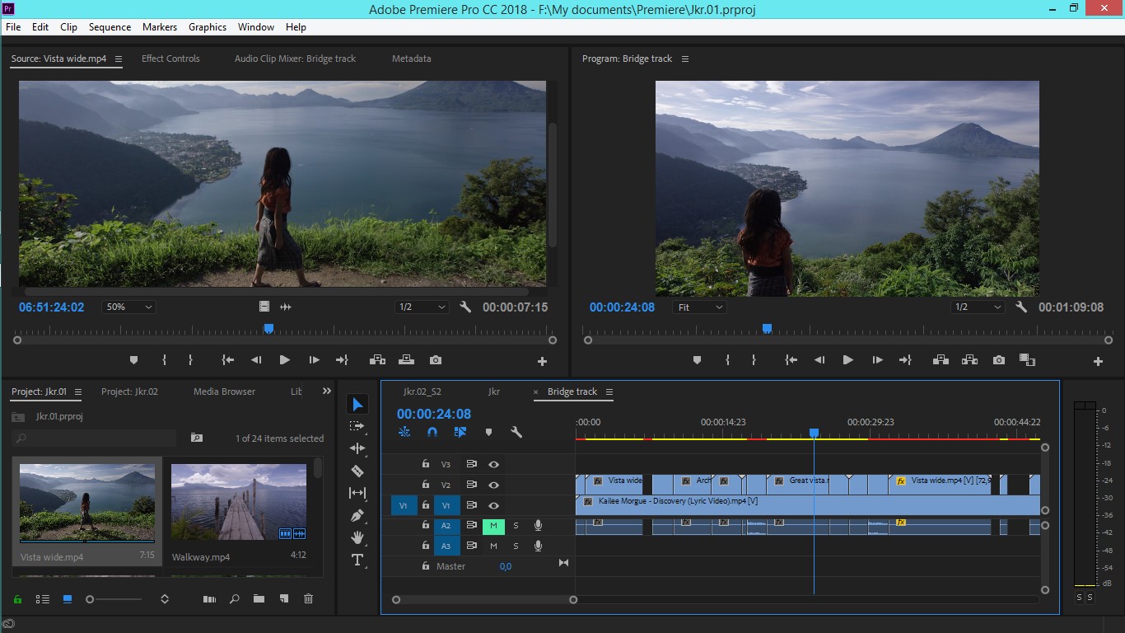The width and height of the screenshot is (1125, 633).
Task: Select the Hand tool
Action: click(357, 537)
